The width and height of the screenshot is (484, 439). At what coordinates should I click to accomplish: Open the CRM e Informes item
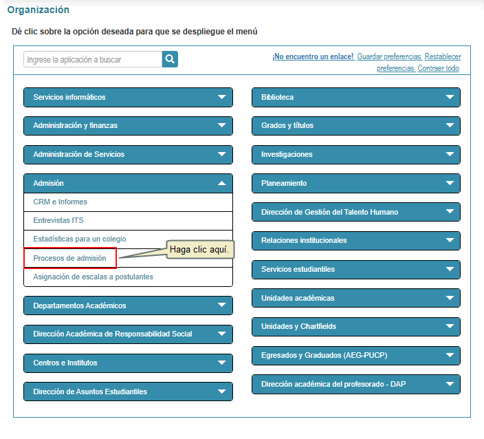[x=60, y=202]
